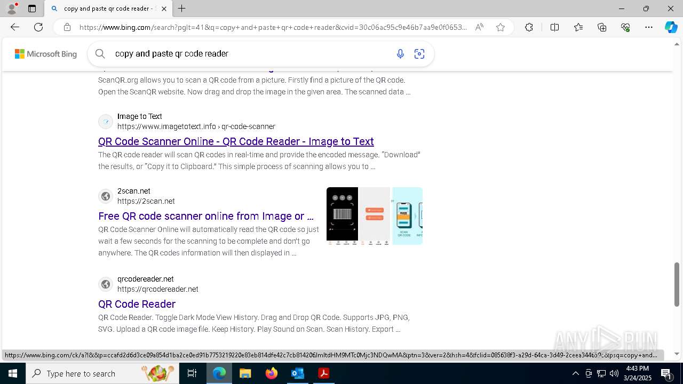
Task: Launch Firefox from taskbar
Action: tap(271, 373)
